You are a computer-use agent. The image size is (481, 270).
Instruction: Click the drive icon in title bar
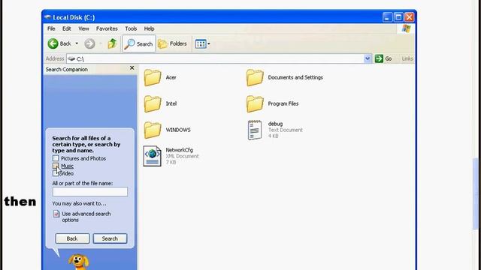pos(47,17)
